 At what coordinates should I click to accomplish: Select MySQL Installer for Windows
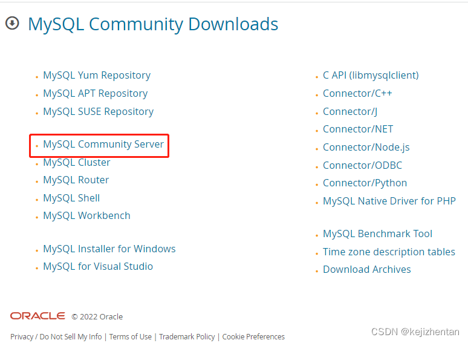109,249
